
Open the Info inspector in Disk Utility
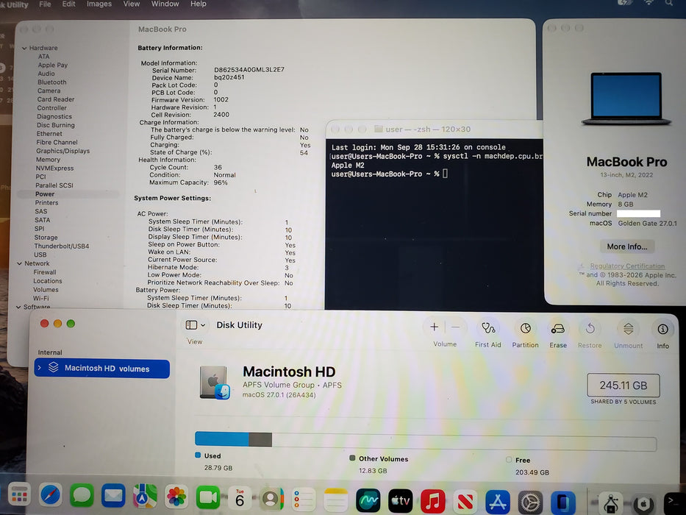[x=662, y=330]
